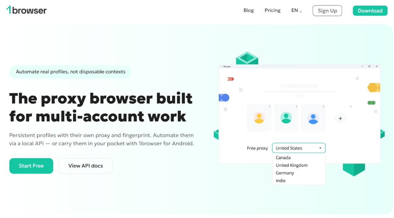Click the 'Persistent profiles' description paragraph
Screen dimensions: 394x218
[102, 139]
